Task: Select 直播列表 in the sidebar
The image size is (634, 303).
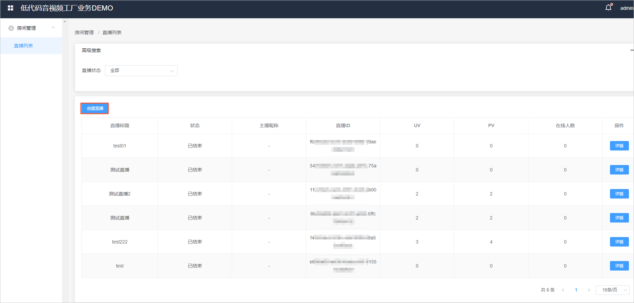Action: coord(31,46)
